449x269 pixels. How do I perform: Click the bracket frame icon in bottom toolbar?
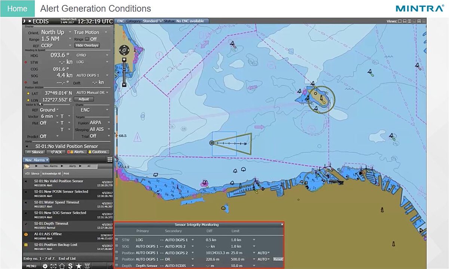tap(54, 266)
